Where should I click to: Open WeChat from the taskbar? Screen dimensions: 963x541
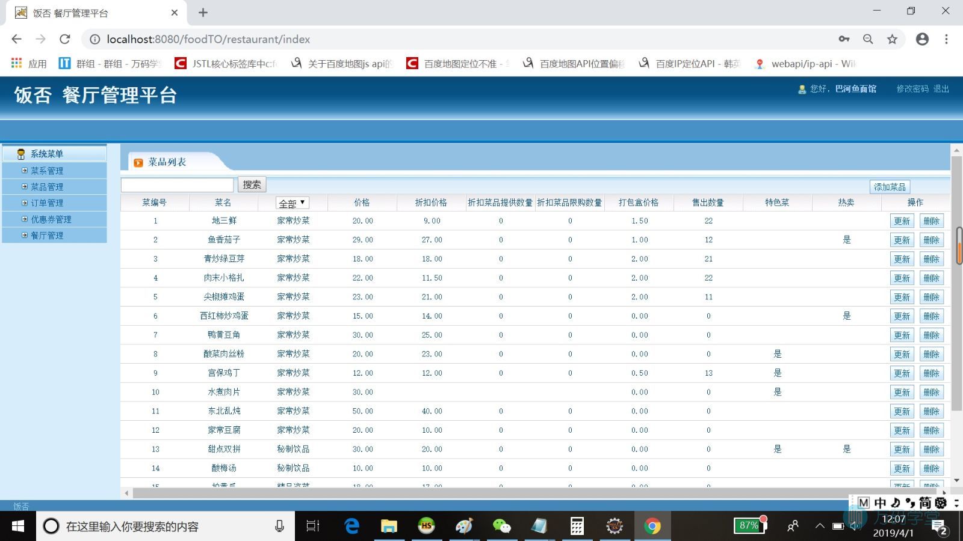[x=501, y=527]
